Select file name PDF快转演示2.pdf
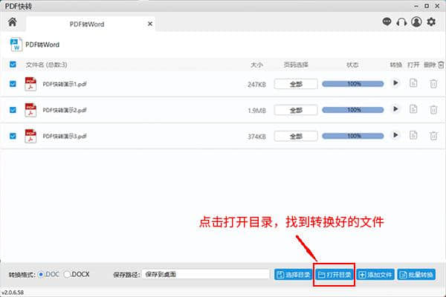The width and height of the screenshot is (446, 297). point(65,111)
